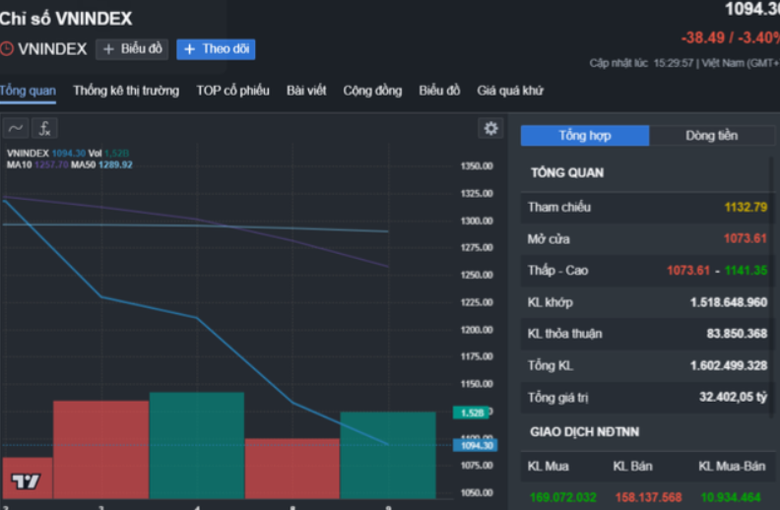This screenshot has height=510, width=780.
Task: Click the red clock icon beside VNINDEX
Action: (x=7, y=49)
